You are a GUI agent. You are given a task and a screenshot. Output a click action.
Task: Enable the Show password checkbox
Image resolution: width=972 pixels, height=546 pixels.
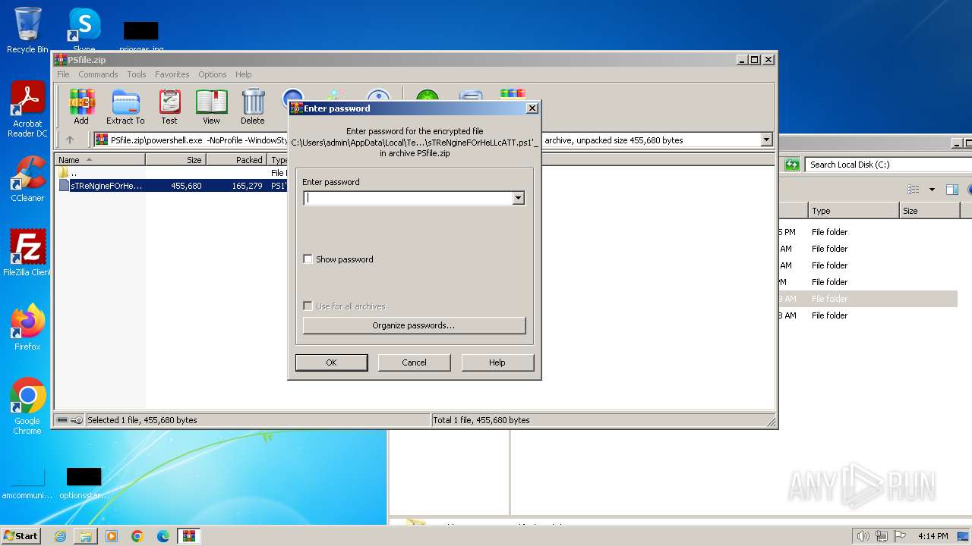click(308, 259)
